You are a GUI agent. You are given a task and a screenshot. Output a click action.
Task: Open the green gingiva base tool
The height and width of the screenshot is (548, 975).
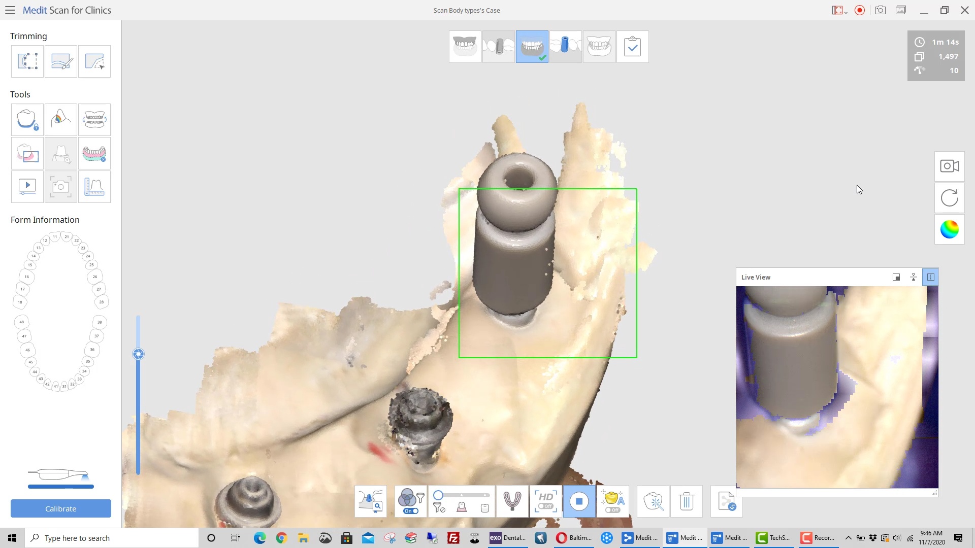pos(94,153)
